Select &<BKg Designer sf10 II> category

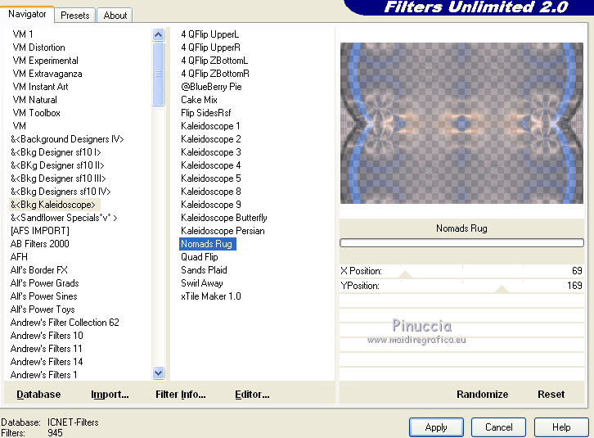coord(57,165)
